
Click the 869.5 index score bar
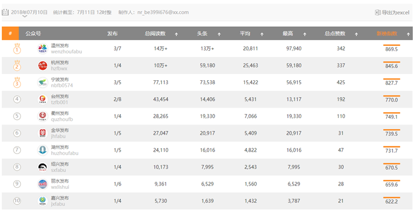pos(391,45)
